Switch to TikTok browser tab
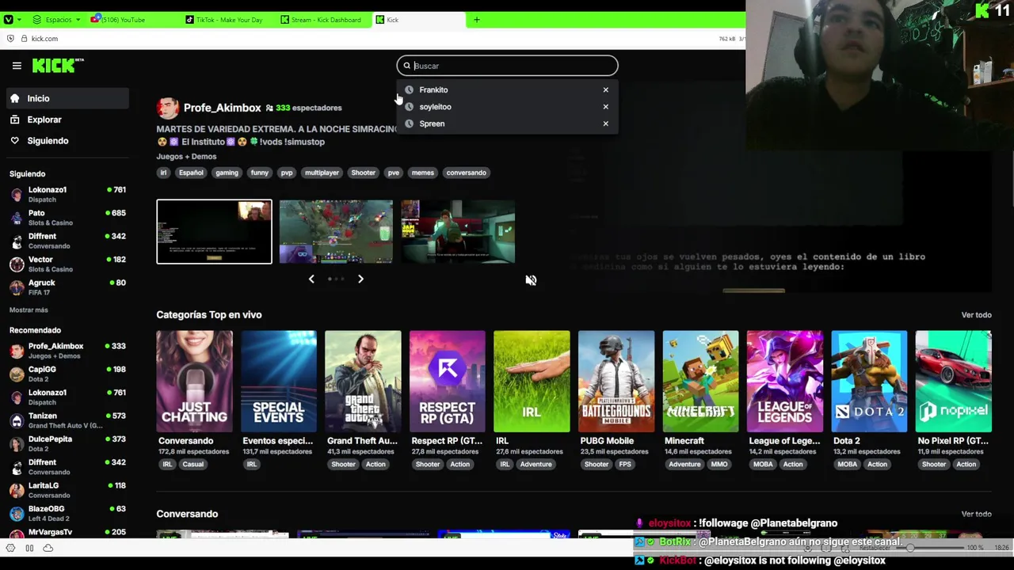This screenshot has width=1014, height=570. (230, 20)
